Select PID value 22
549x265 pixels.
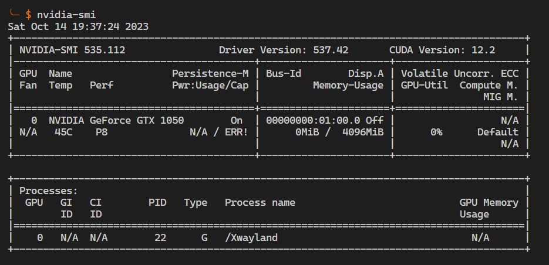coord(160,237)
